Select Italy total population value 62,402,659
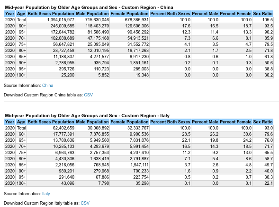 click(63, 128)
